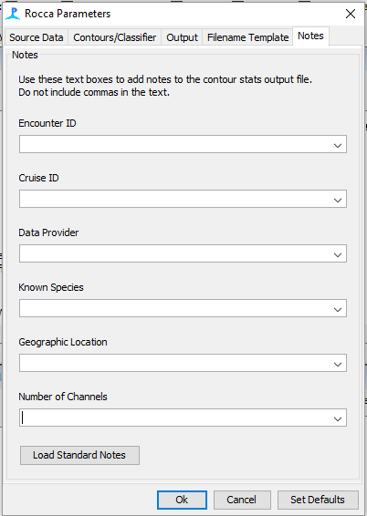Screen dimensions: 367x516
Task: Click the Cancel button
Action: [x=242, y=500]
